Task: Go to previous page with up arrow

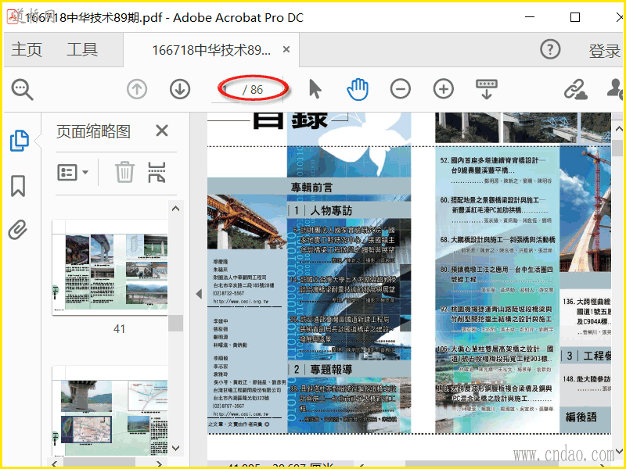Action: (x=137, y=89)
